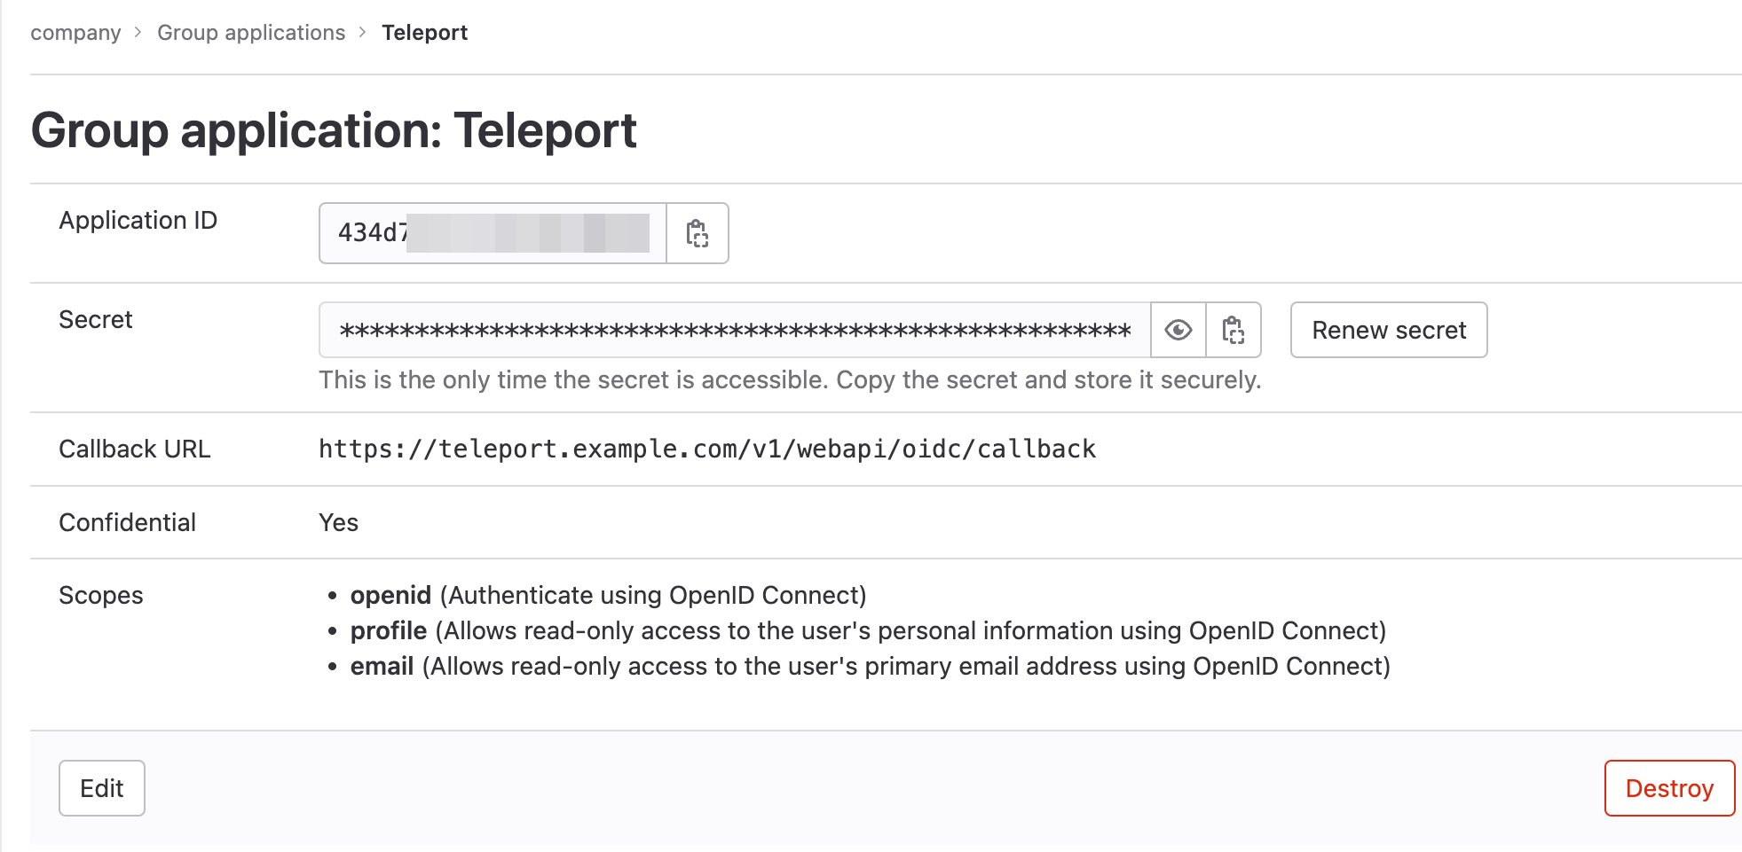This screenshot has height=852, width=1742.
Task: Select the openid scope entry
Action: [x=390, y=596]
